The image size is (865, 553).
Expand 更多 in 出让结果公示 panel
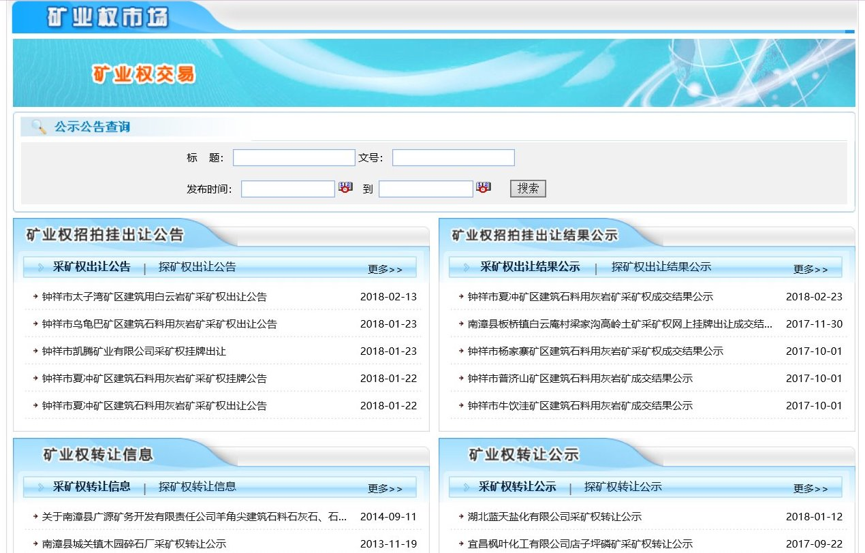tap(811, 269)
